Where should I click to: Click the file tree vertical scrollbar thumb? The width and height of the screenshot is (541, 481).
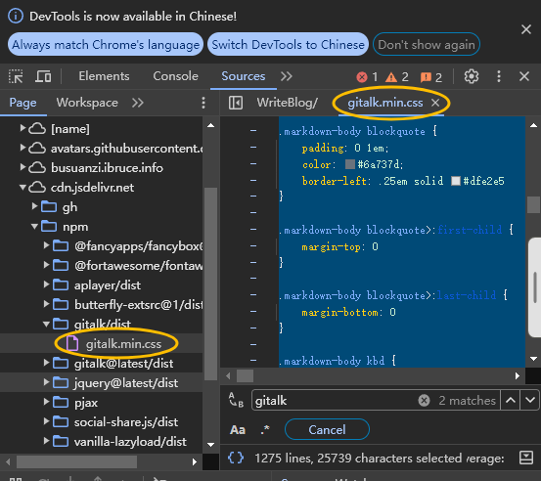click(x=210, y=283)
